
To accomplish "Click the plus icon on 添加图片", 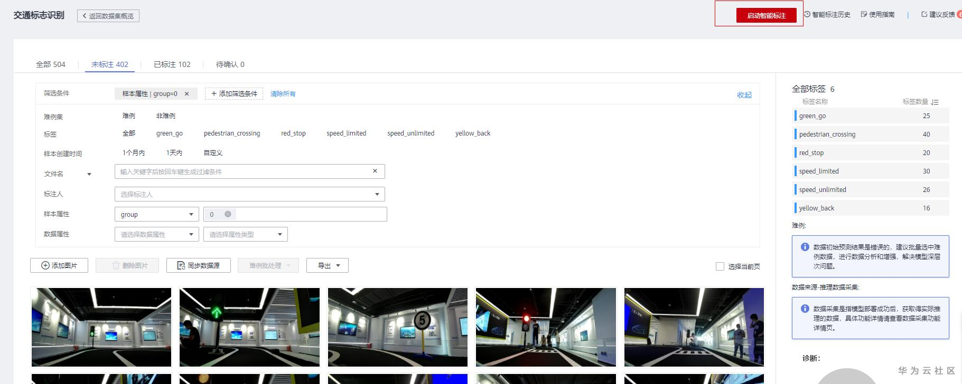I will [45, 265].
